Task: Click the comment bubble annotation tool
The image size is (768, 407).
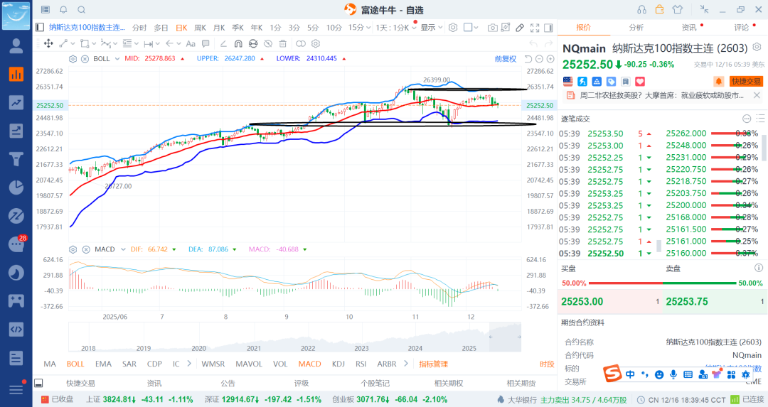Action: (x=206, y=43)
